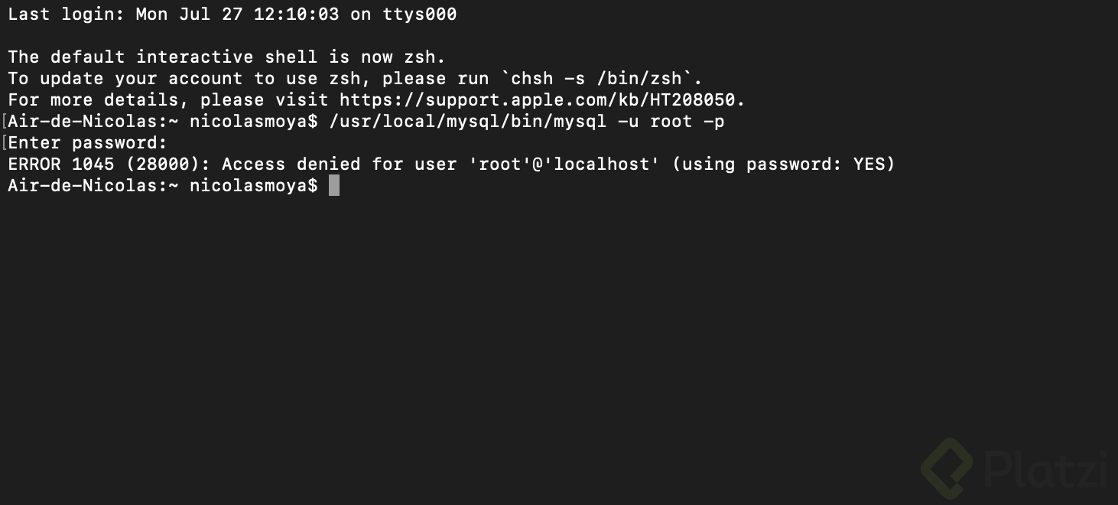Click the 'Enter password:' prompt line
This screenshot has height=505, width=1118.
pyautogui.click(x=87, y=142)
